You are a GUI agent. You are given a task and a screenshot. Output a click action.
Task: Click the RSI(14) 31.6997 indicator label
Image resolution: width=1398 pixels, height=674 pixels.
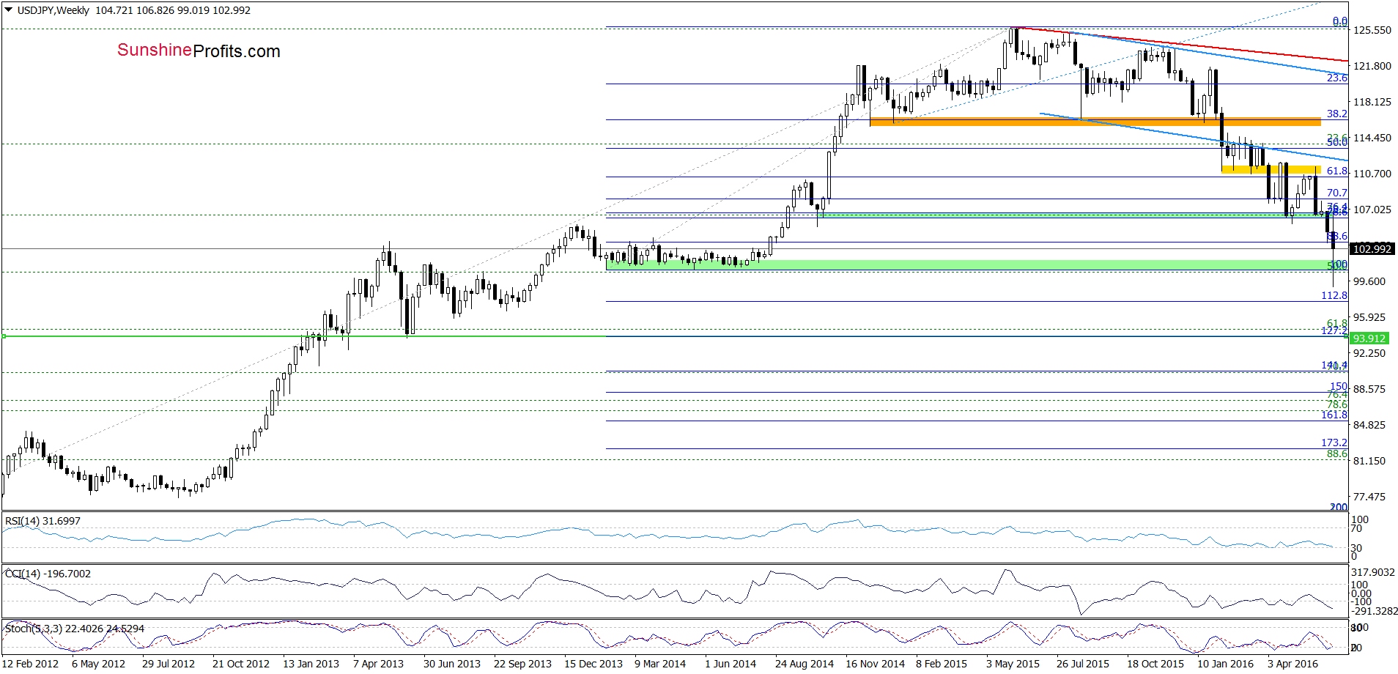tap(42, 521)
